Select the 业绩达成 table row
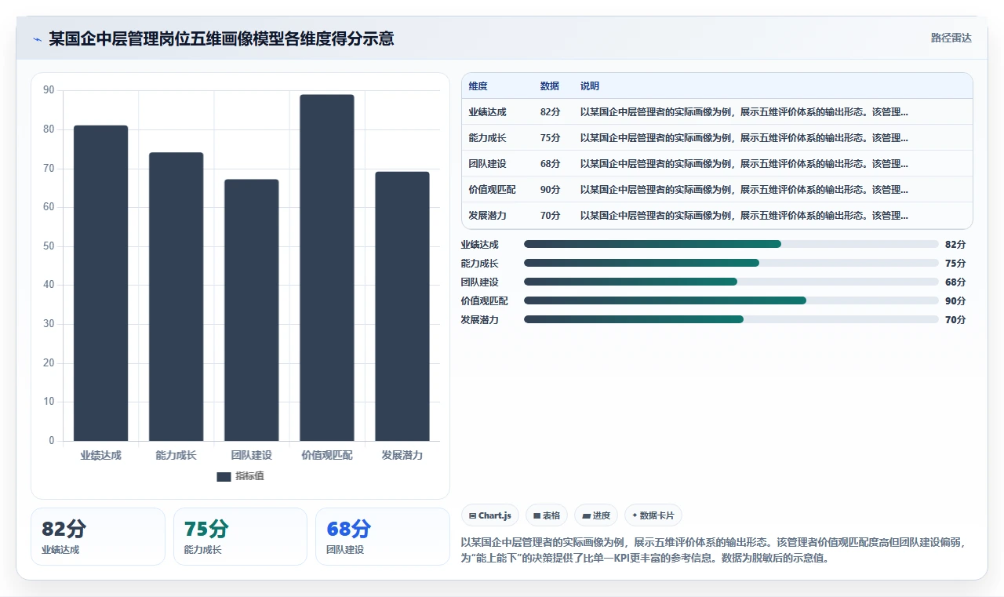Screen dimensions: 1004x597 coord(717,112)
